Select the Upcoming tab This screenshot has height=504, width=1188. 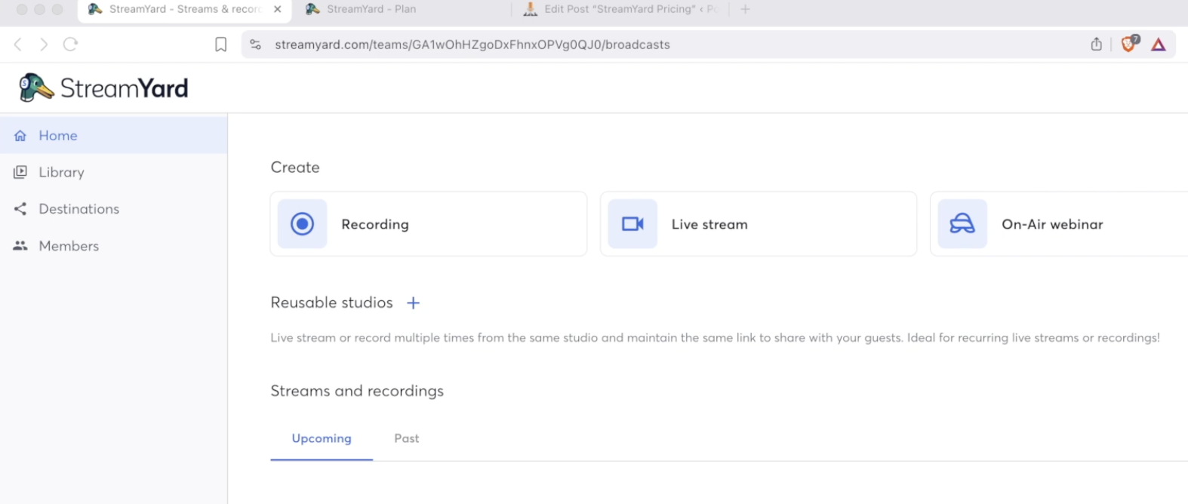(322, 438)
